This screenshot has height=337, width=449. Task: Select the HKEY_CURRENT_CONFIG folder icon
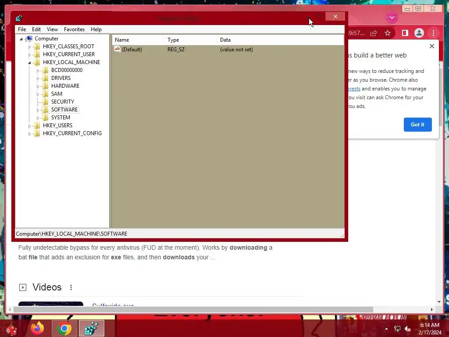(37, 133)
